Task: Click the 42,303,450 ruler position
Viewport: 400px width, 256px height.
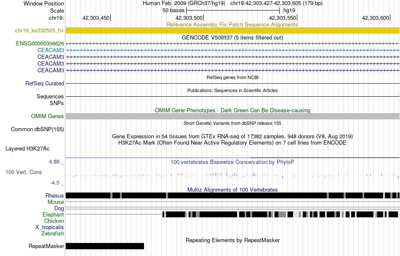Action: tap(96, 18)
